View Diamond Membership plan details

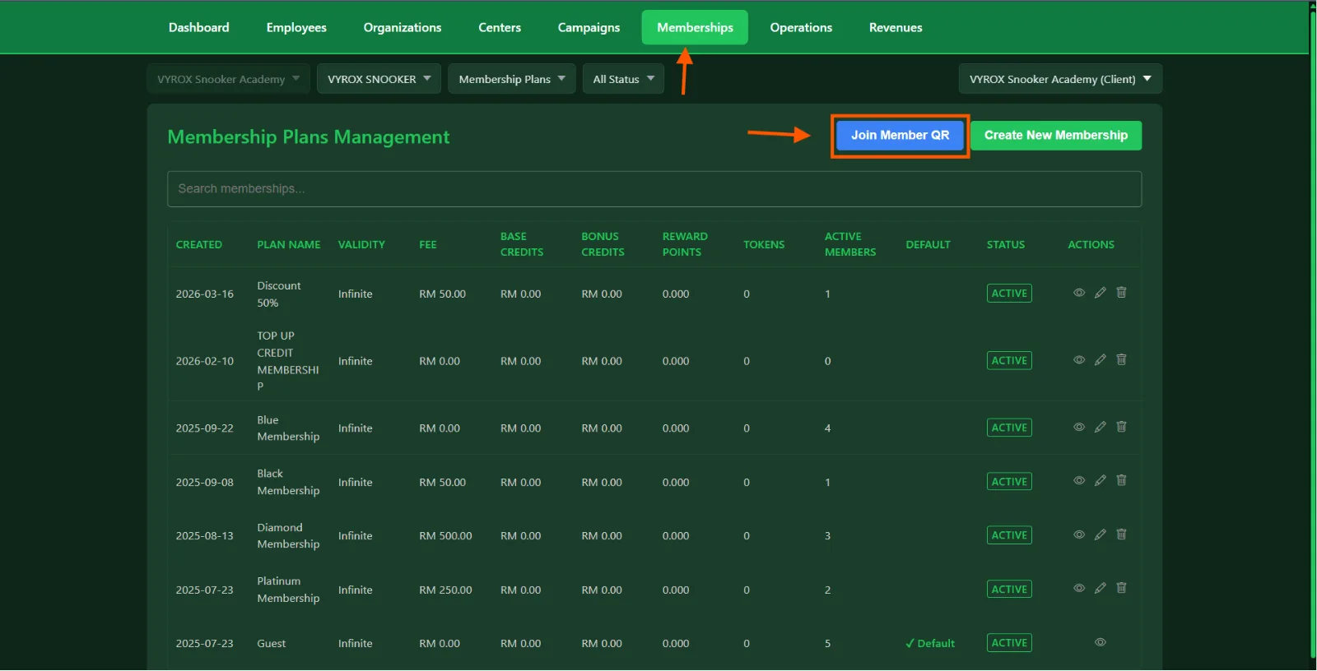(1079, 534)
